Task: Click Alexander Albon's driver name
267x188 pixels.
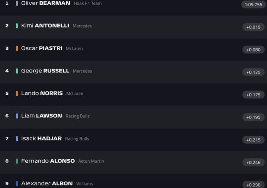Action: pyautogui.click(x=47, y=183)
